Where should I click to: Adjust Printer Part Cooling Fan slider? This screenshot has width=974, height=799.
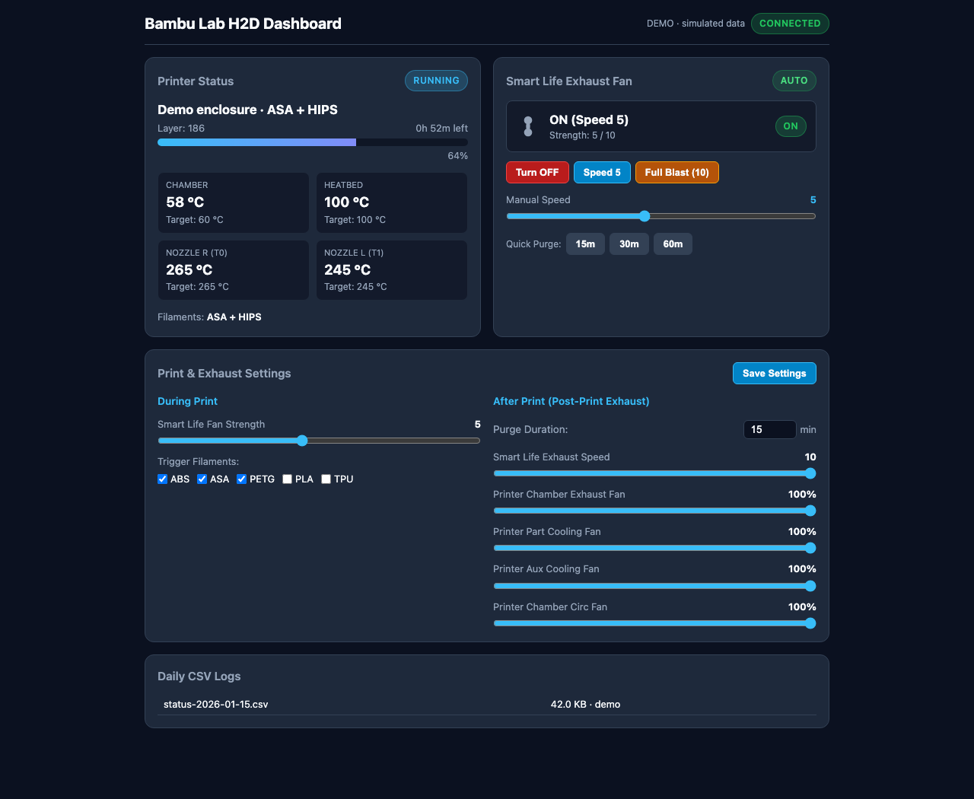pyautogui.click(x=654, y=548)
